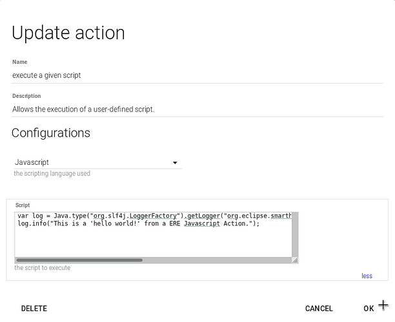Image resolution: width=395 pixels, height=322 pixels.
Task: Open the Javascript language dropdown
Action: [97, 163]
